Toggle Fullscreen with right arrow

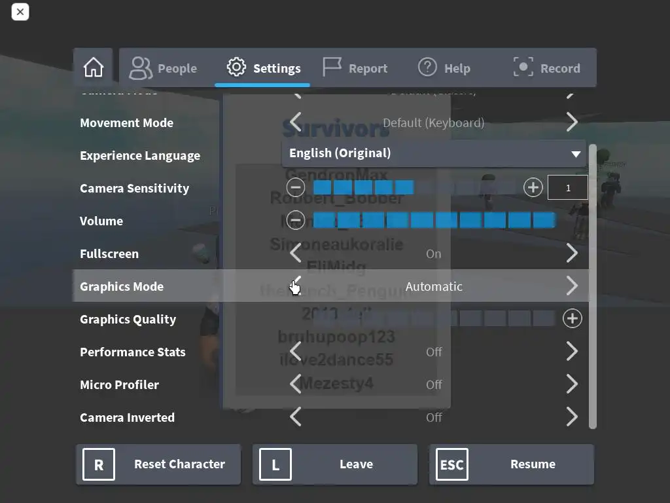click(x=572, y=253)
